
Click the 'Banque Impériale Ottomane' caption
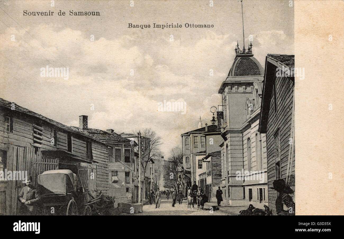coord(171,26)
